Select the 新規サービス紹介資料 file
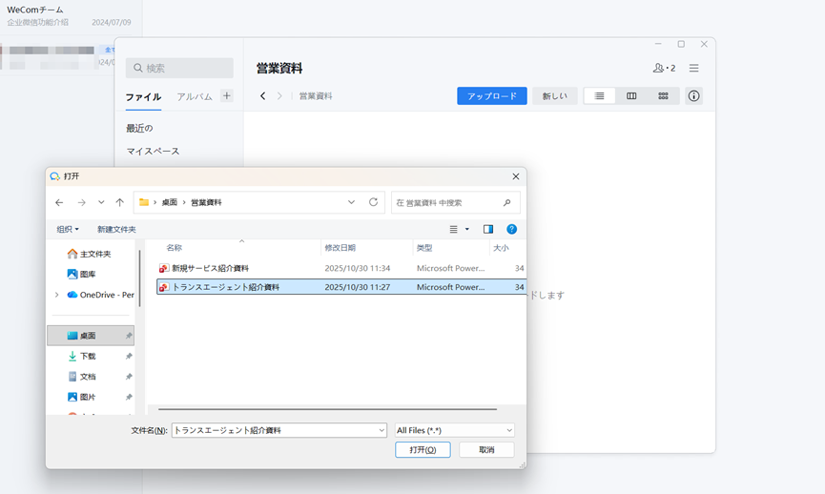This screenshot has width=825, height=494. coord(210,269)
